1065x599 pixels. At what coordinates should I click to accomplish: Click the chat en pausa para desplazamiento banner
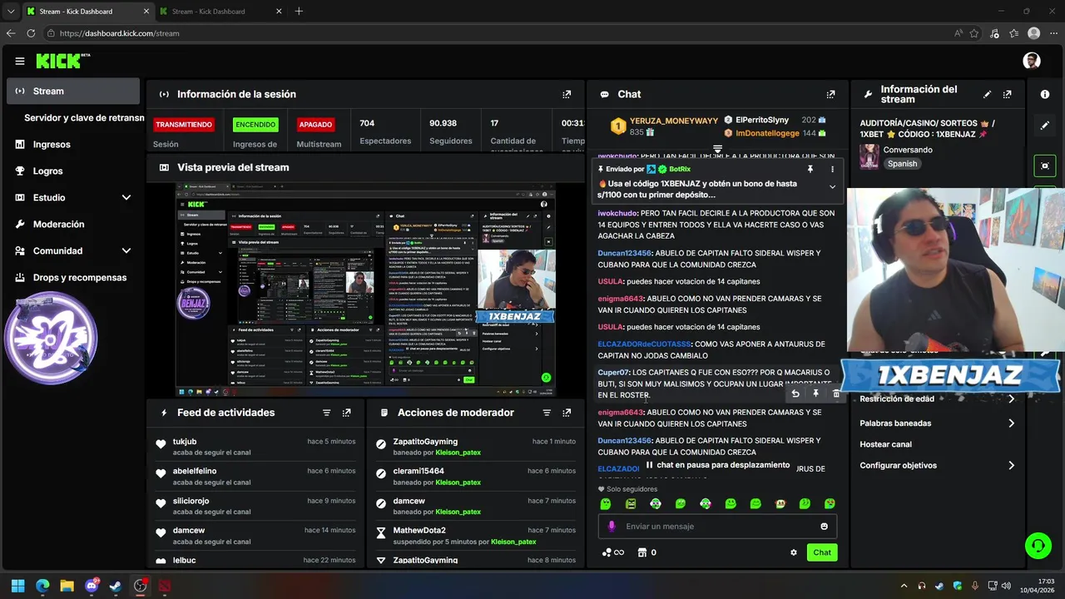[x=717, y=465]
